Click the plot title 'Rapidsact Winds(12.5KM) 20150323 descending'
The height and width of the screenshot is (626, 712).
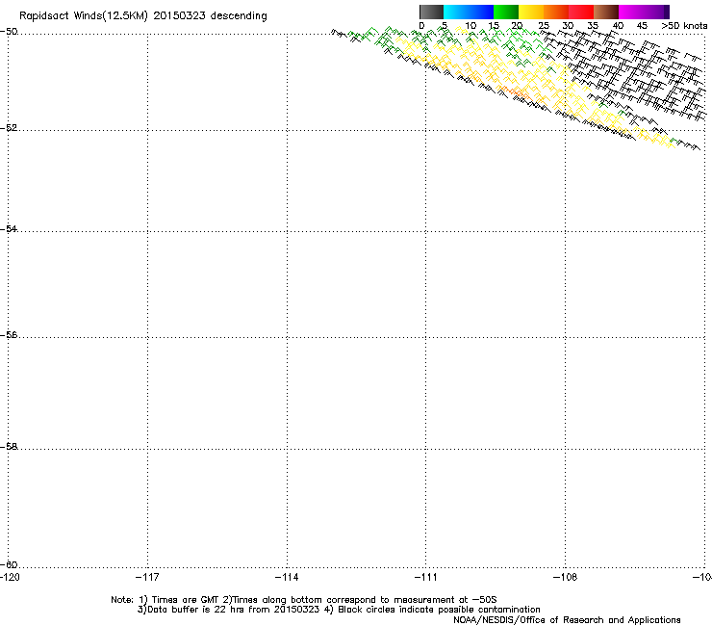[143, 16]
